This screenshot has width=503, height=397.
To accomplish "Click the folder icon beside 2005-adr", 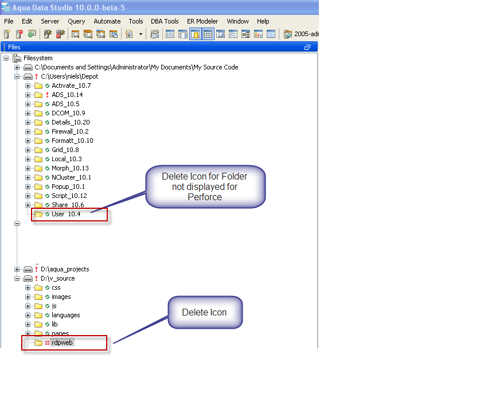I will click(x=288, y=34).
